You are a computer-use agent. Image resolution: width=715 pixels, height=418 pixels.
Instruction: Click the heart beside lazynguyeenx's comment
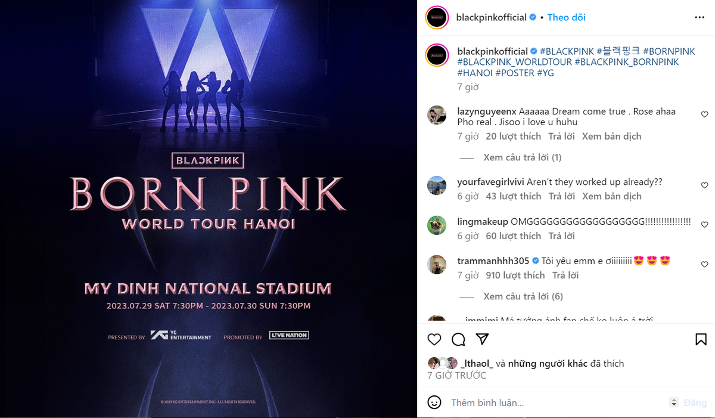pos(705,114)
